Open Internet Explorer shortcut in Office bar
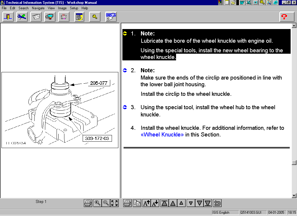Image resolution: width=297 pixels, height=216 pixels. tap(276, 2)
